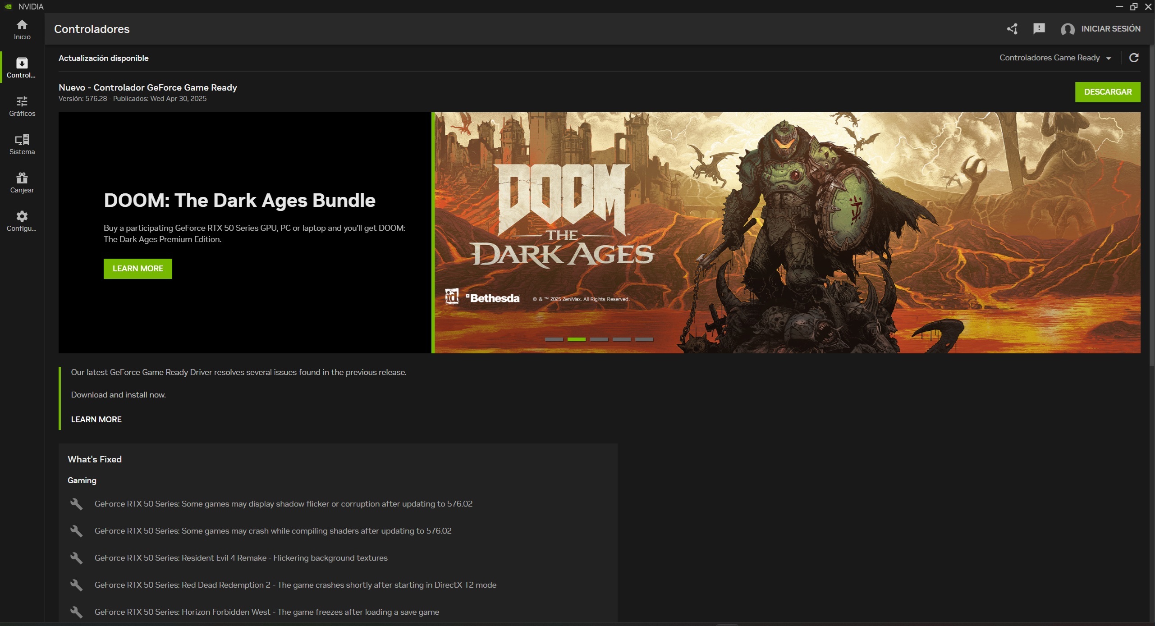Select the second carousel indicator dot

pyautogui.click(x=577, y=339)
